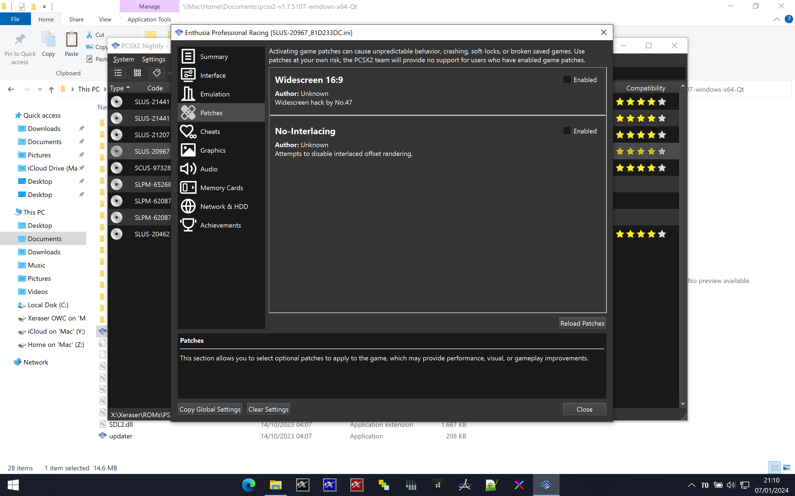Open the Summary settings page
Screen dimensions: 795x496
click(221, 56)
